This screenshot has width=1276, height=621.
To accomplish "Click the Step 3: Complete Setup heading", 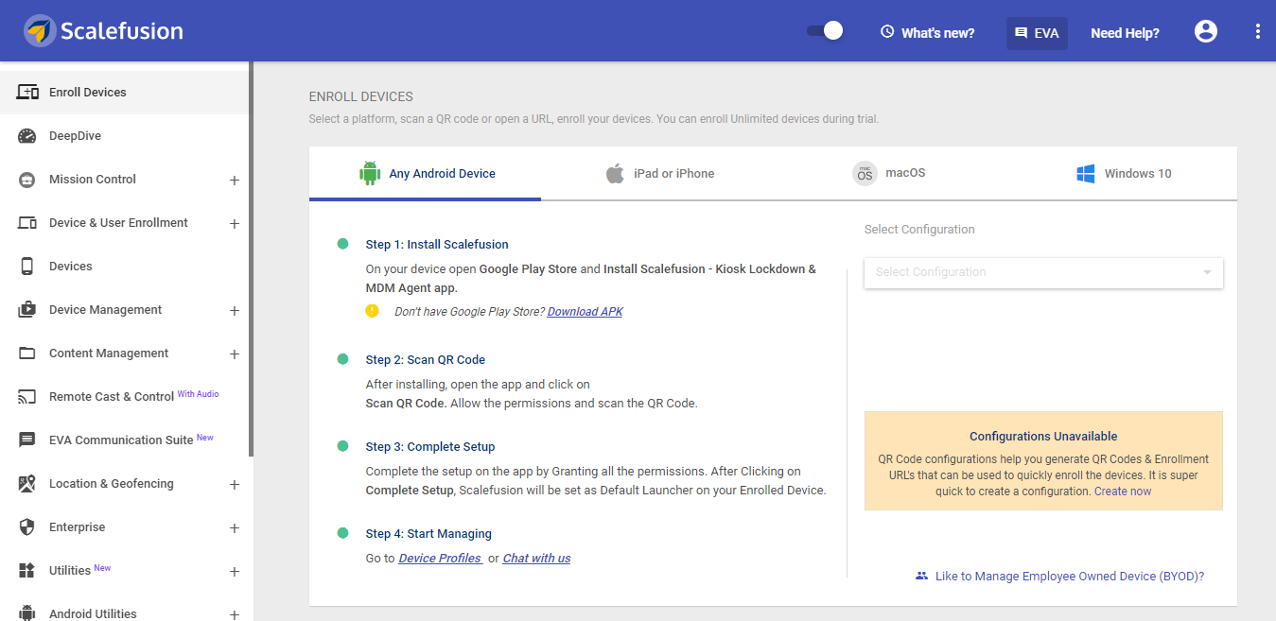I will 430,446.
